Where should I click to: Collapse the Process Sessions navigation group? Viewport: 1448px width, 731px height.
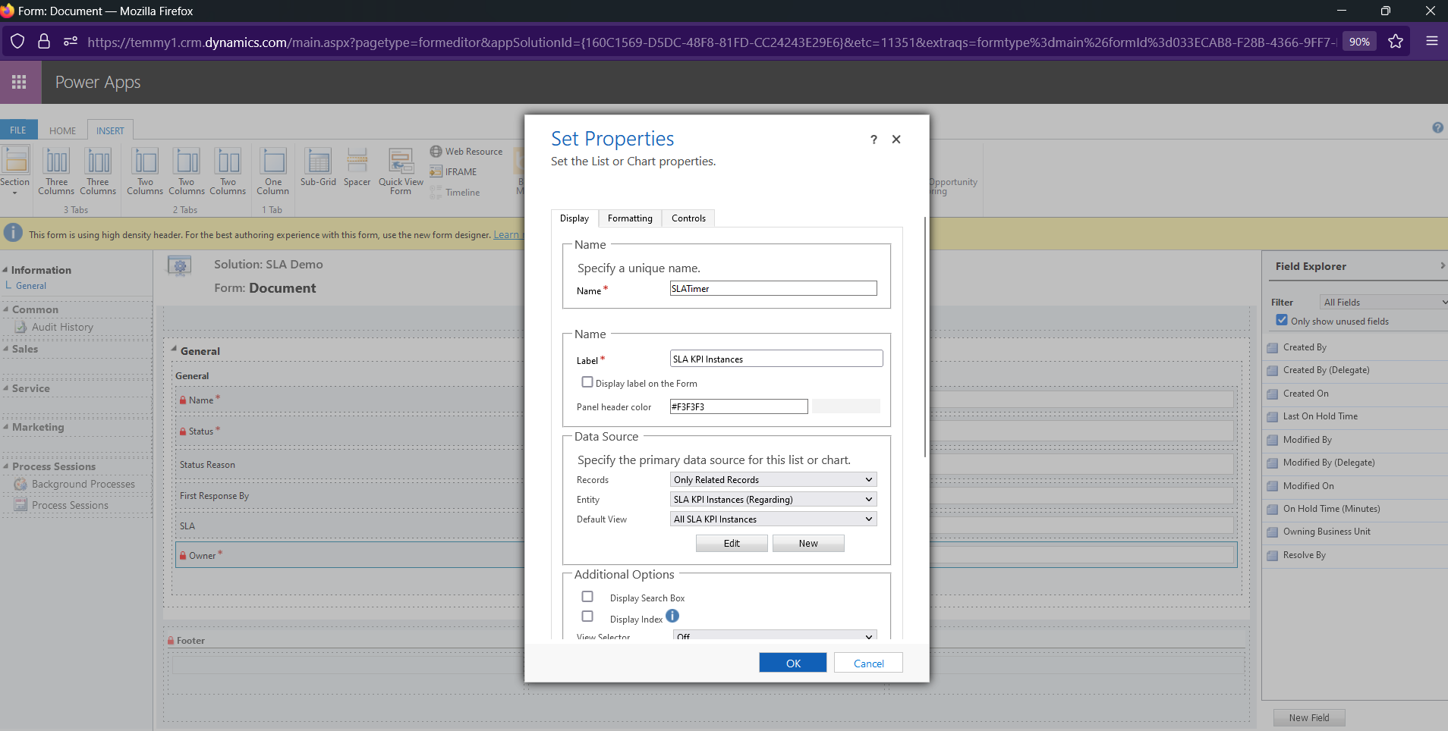click(x=5, y=466)
